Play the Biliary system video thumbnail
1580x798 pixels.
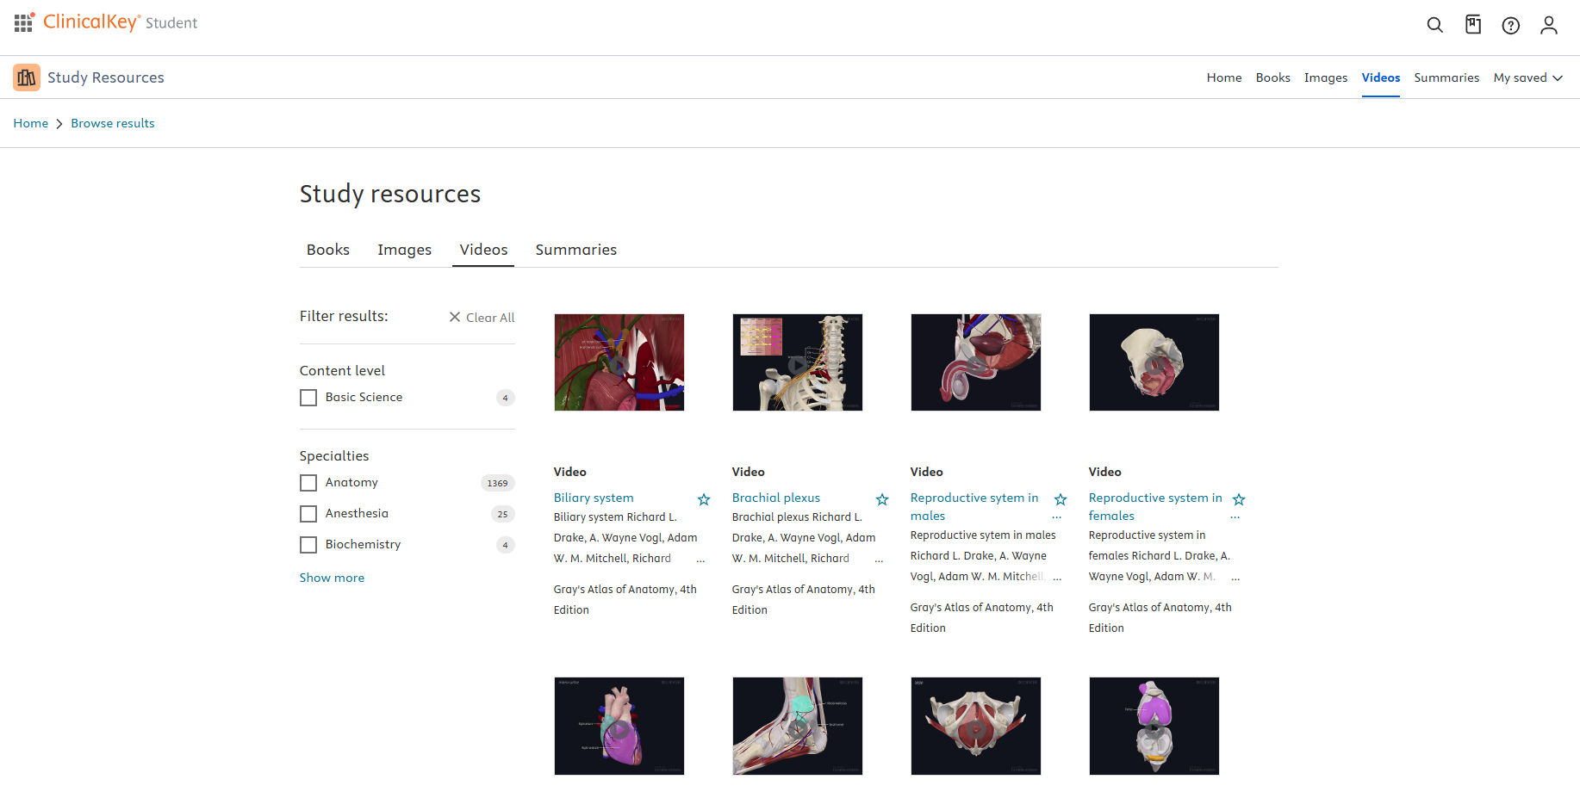point(619,362)
